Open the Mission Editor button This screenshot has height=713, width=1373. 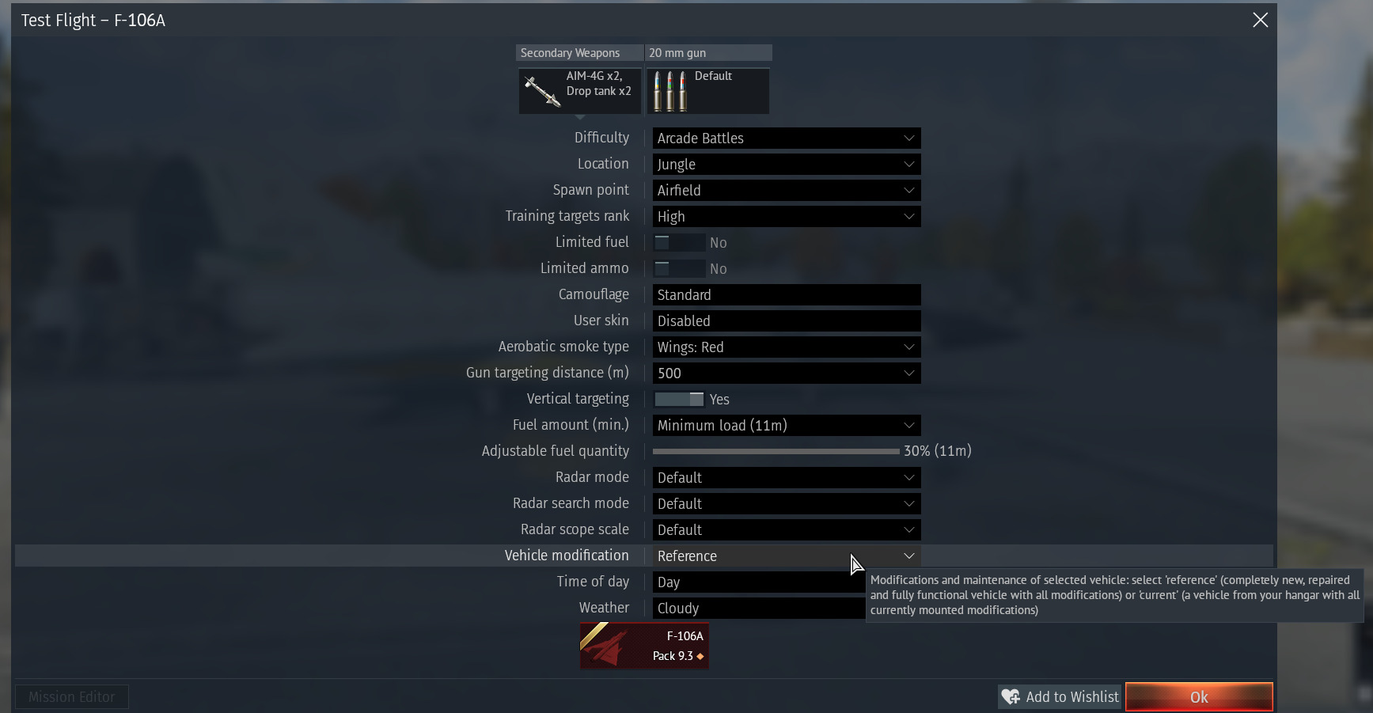pyautogui.click(x=72, y=696)
